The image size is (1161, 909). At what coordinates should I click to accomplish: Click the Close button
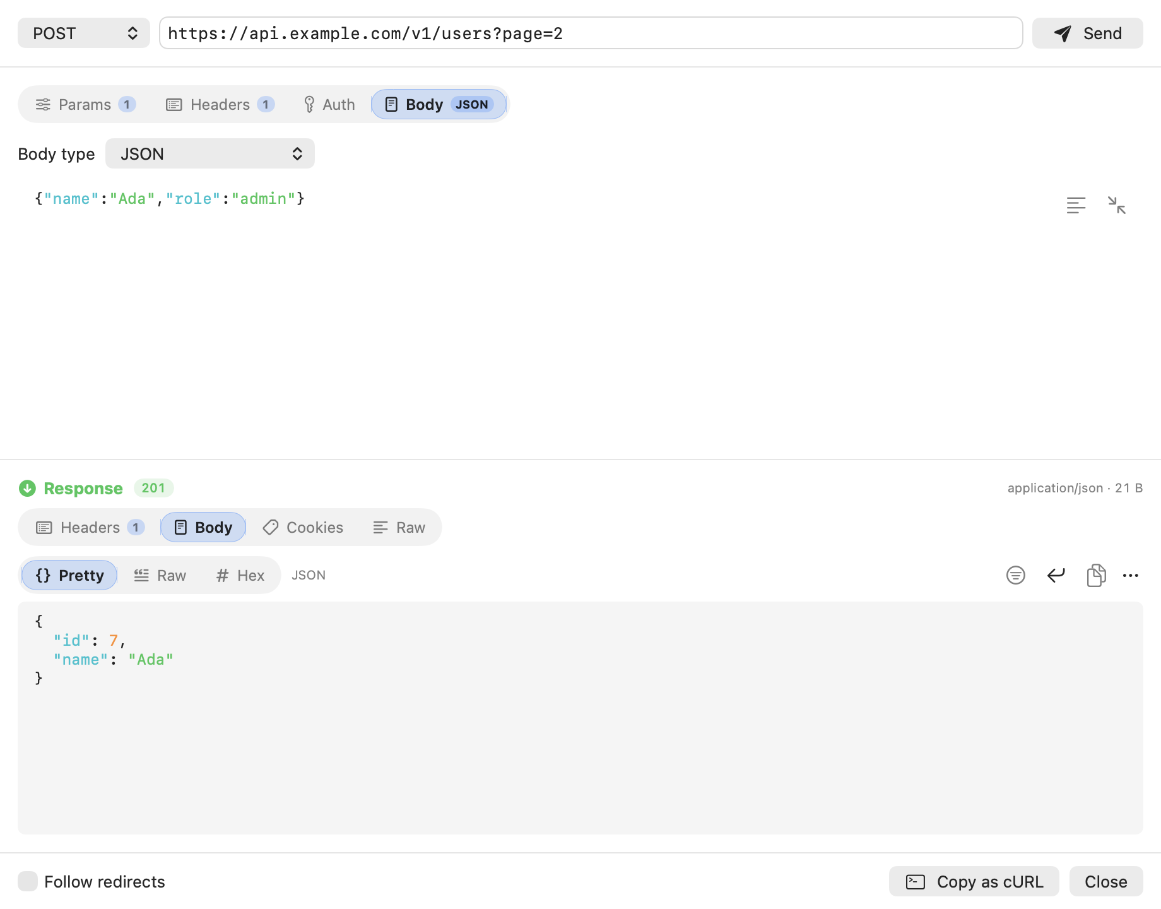click(1106, 881)
